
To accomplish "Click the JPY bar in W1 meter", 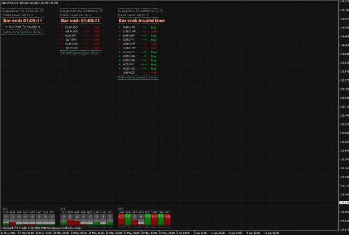I will tap(168, 219).
